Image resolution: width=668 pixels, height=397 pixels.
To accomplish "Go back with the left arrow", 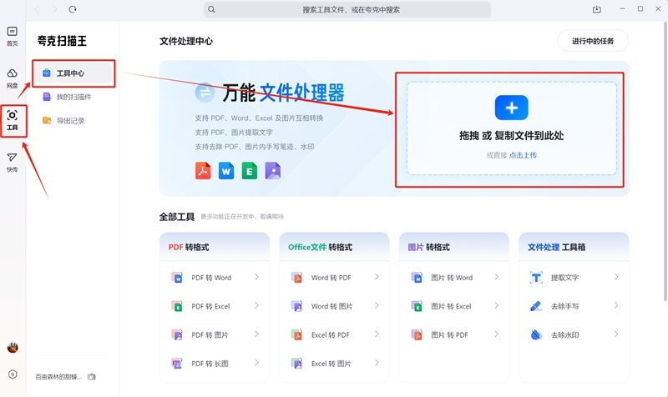I will click(x=38, y=9).
